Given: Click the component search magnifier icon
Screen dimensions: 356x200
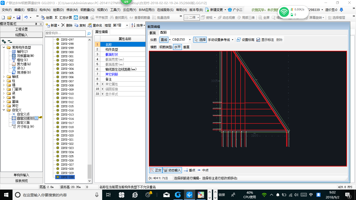Looking at the screenshot, I should click(89, 33).
